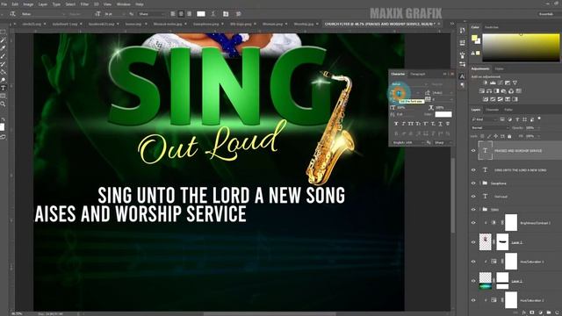Screen dimensions: 562x316
Task: Click center align text icon
Action: pos(181,14)
